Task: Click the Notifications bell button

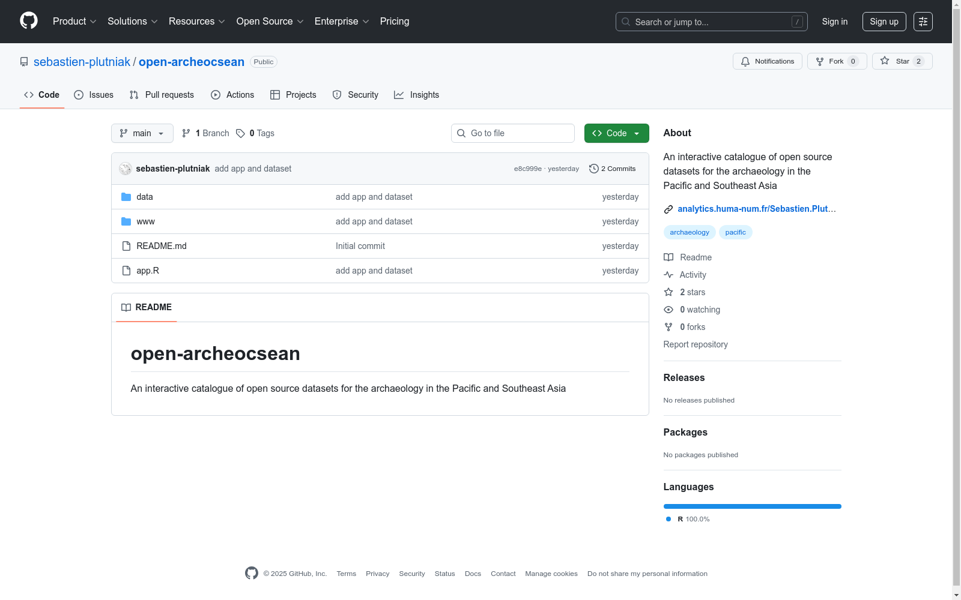Action: click(x=768, y=61)
